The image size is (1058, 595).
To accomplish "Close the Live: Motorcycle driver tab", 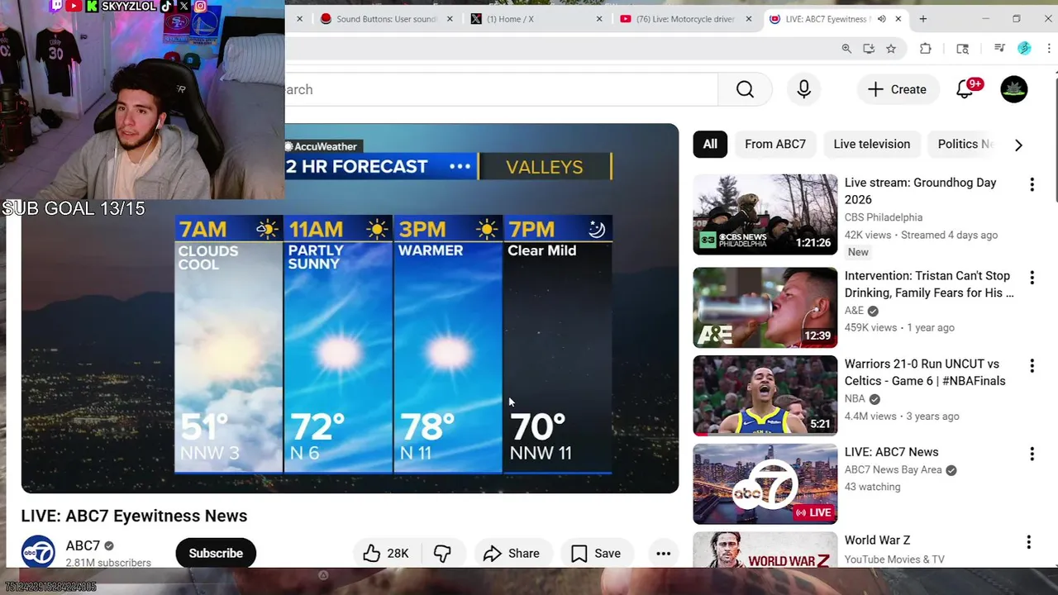I will [x=749, y=19].
